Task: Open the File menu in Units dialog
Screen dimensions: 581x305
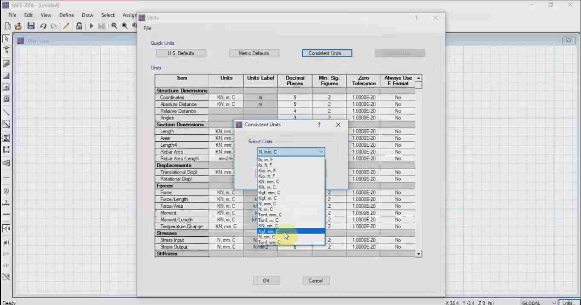Action: point(147,28)
